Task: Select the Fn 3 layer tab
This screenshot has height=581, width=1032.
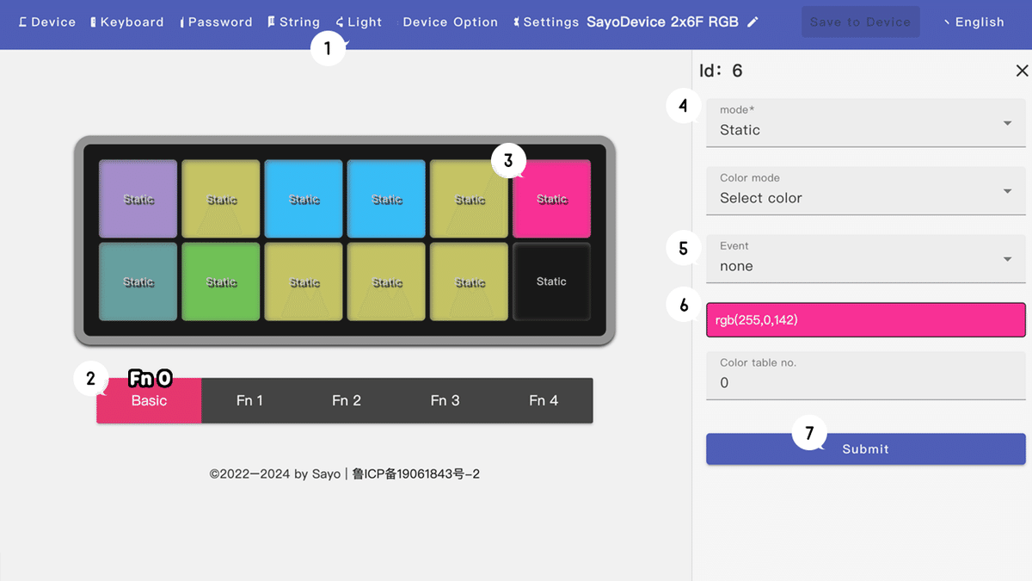Action: pos(445,400)
